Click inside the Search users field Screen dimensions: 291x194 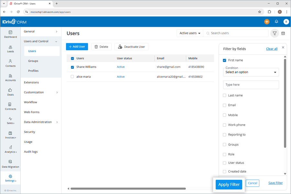[236, 33]
